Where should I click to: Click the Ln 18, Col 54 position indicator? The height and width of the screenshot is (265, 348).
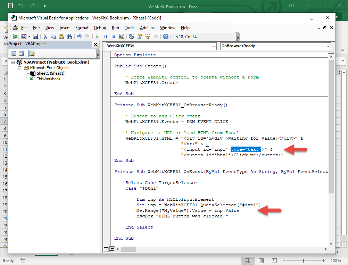[185, 37]
